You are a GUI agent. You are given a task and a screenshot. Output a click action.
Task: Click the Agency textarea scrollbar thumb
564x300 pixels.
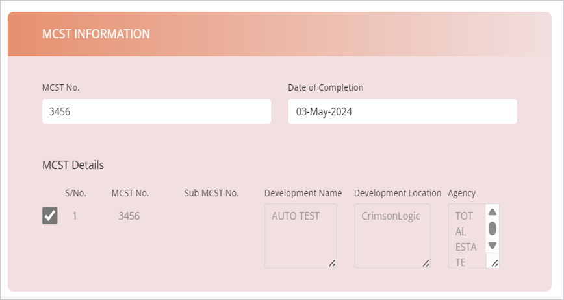(x=493, y=228)
